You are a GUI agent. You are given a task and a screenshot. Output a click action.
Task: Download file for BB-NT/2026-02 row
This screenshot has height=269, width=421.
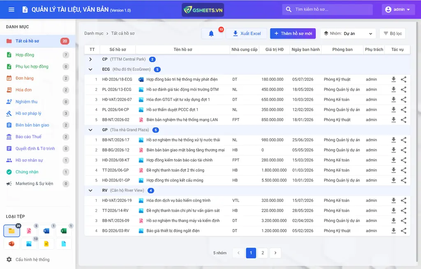point(393,120)
